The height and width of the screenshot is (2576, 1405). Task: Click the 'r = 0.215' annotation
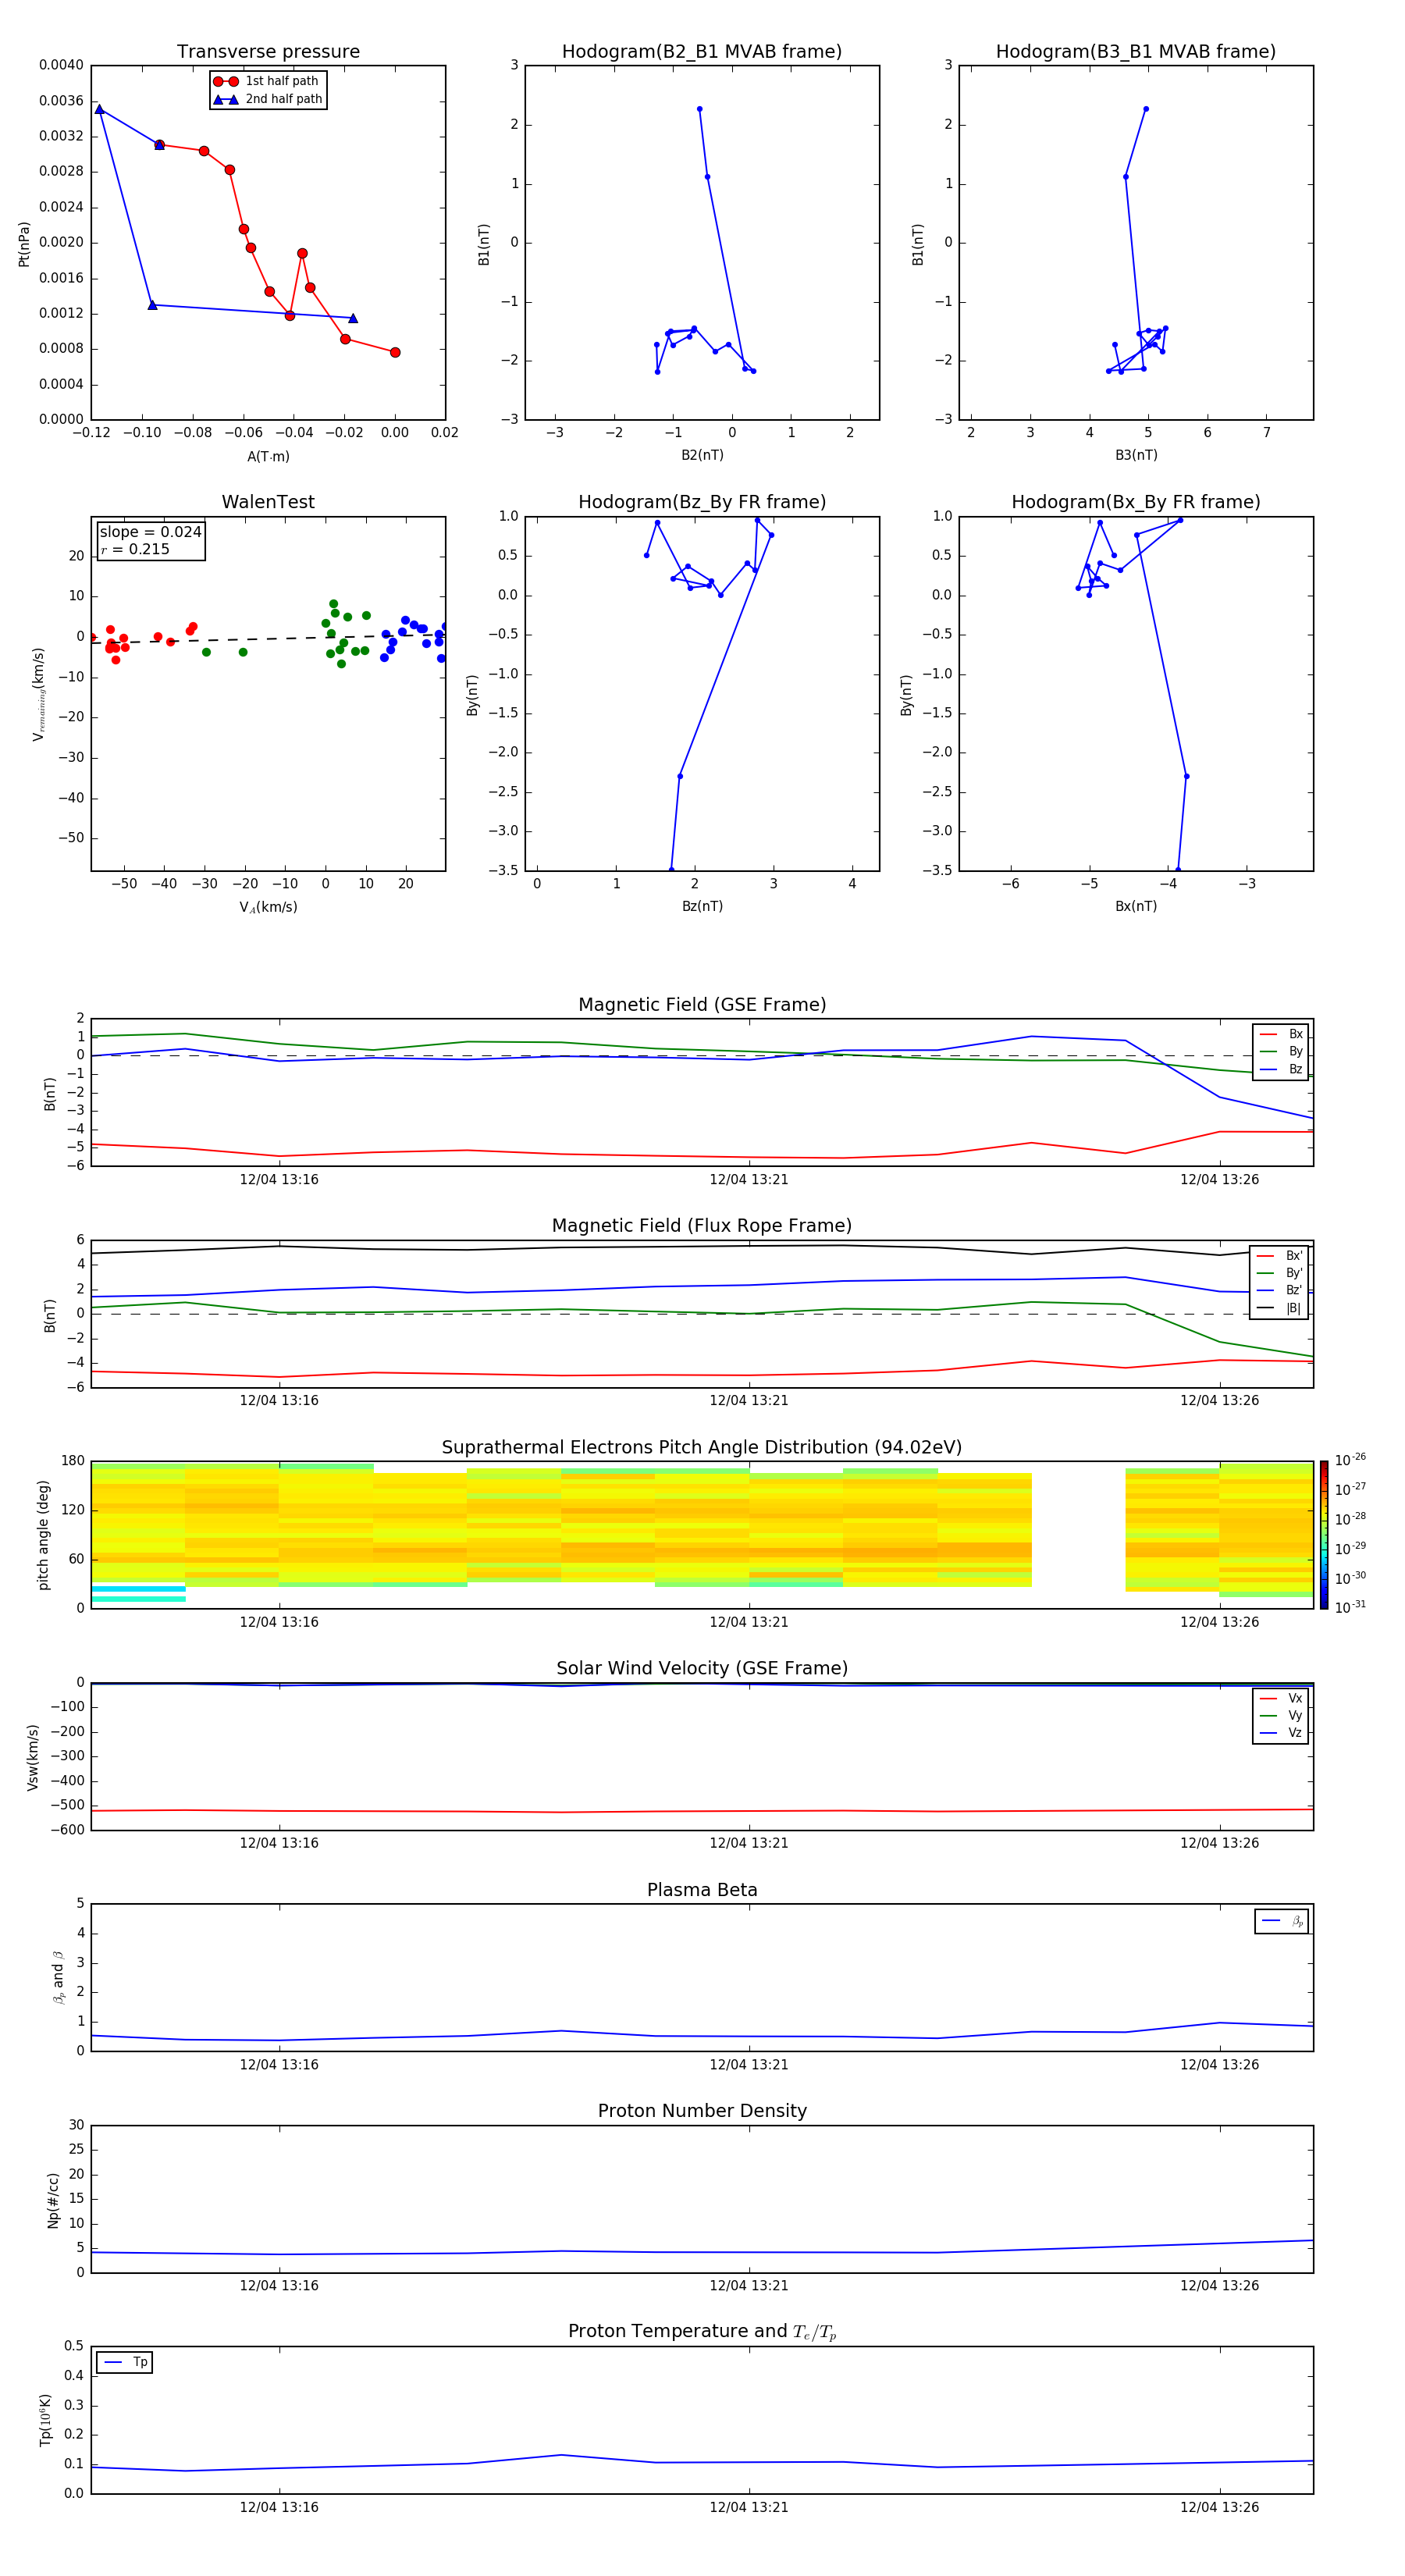(135, 549)
